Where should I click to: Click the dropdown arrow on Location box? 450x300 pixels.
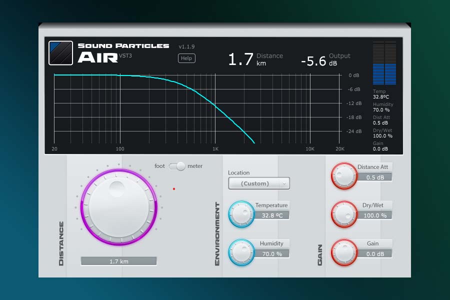click(x=284, y=183)
